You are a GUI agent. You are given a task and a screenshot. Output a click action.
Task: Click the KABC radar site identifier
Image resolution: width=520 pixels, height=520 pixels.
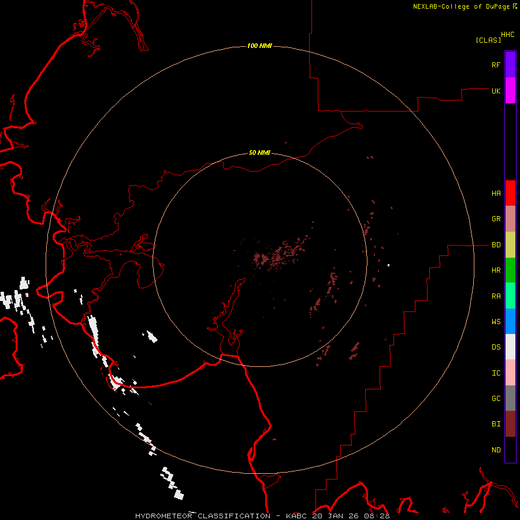(x=296, y=516)
